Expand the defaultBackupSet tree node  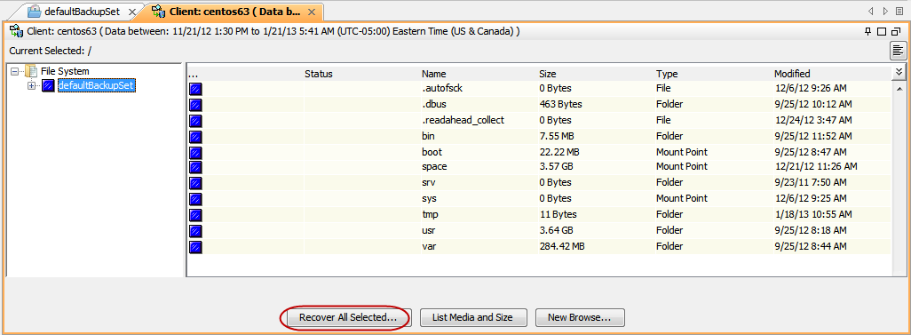(x=31, y=86)
